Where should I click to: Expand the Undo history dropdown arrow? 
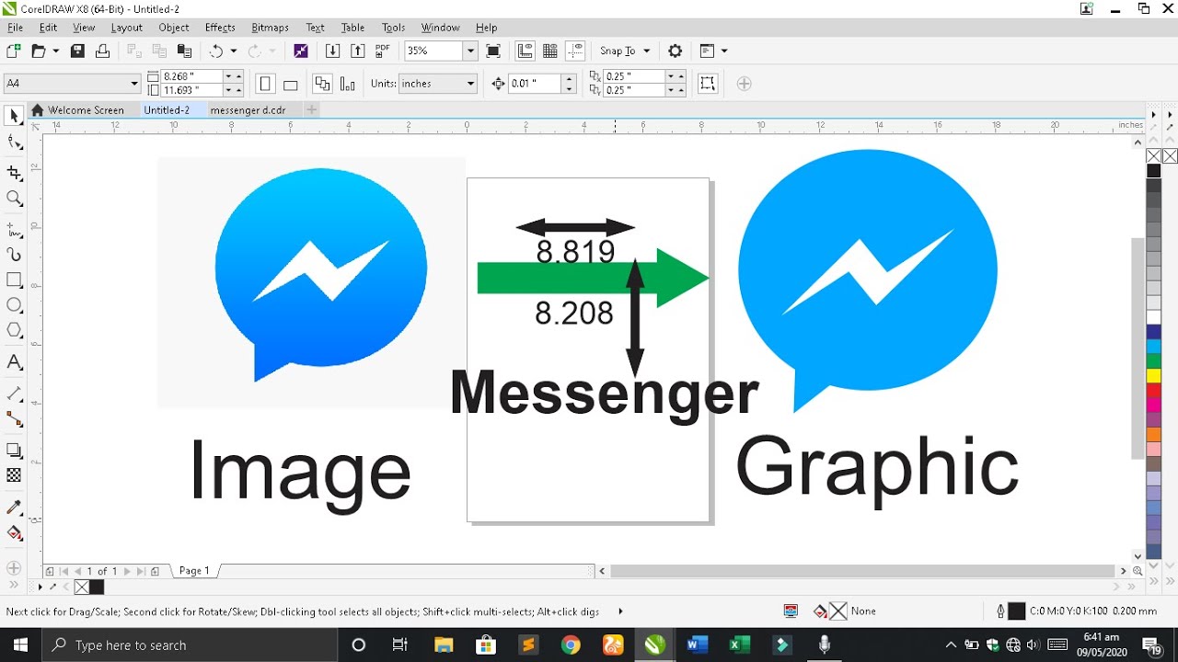(x=233, y=51)
